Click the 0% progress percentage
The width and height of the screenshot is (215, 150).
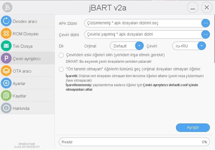click(204, 142)
